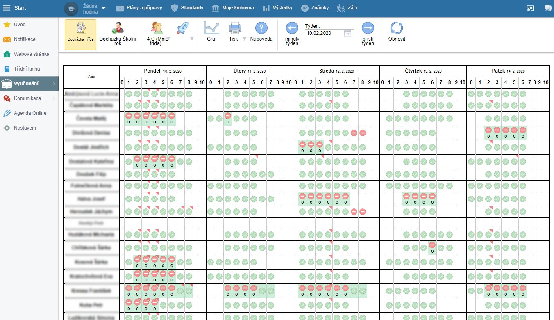Screen dimensions: 554x320
Task: Go to previous week with left arrow
Action: [x=292, y=28]
